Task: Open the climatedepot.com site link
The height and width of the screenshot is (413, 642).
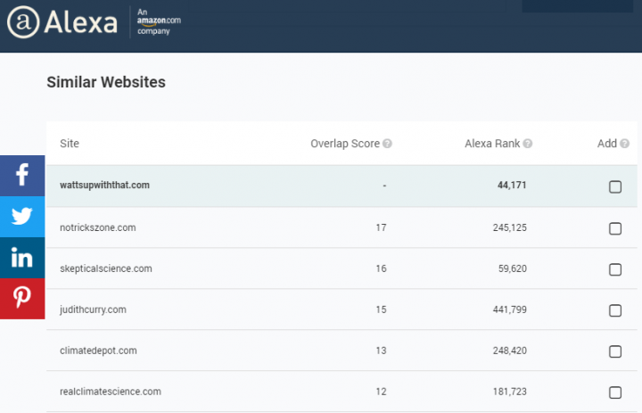Action: 98,351
